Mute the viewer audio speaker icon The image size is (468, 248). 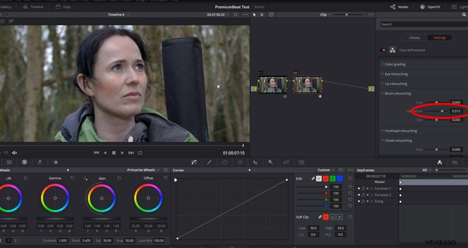[x=14, y=153]
